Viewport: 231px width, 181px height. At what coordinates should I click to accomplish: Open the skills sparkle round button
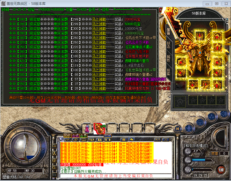click(212, 117)
